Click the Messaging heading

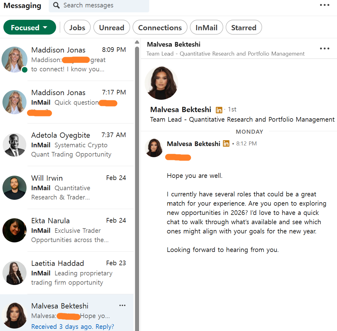pyautogui.click(x=22, y=5)
